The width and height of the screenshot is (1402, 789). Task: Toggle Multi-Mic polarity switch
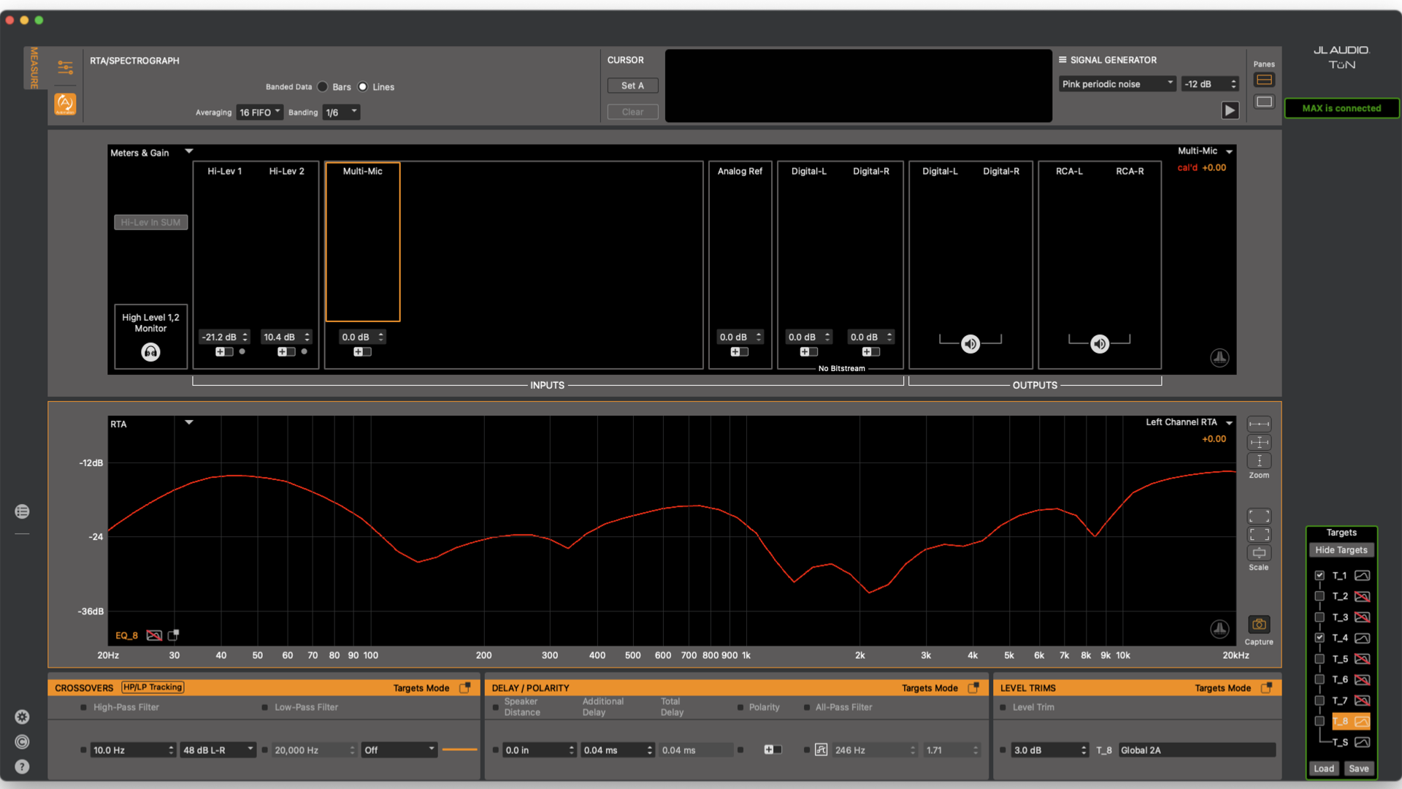[362, 352]
